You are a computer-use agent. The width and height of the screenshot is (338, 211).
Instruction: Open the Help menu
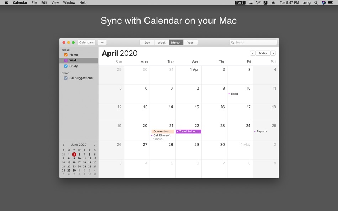pyautogui.click(x=83, y=2)
